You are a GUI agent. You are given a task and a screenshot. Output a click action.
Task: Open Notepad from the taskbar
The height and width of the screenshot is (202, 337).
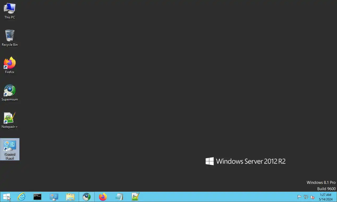(x=119, y=197)
